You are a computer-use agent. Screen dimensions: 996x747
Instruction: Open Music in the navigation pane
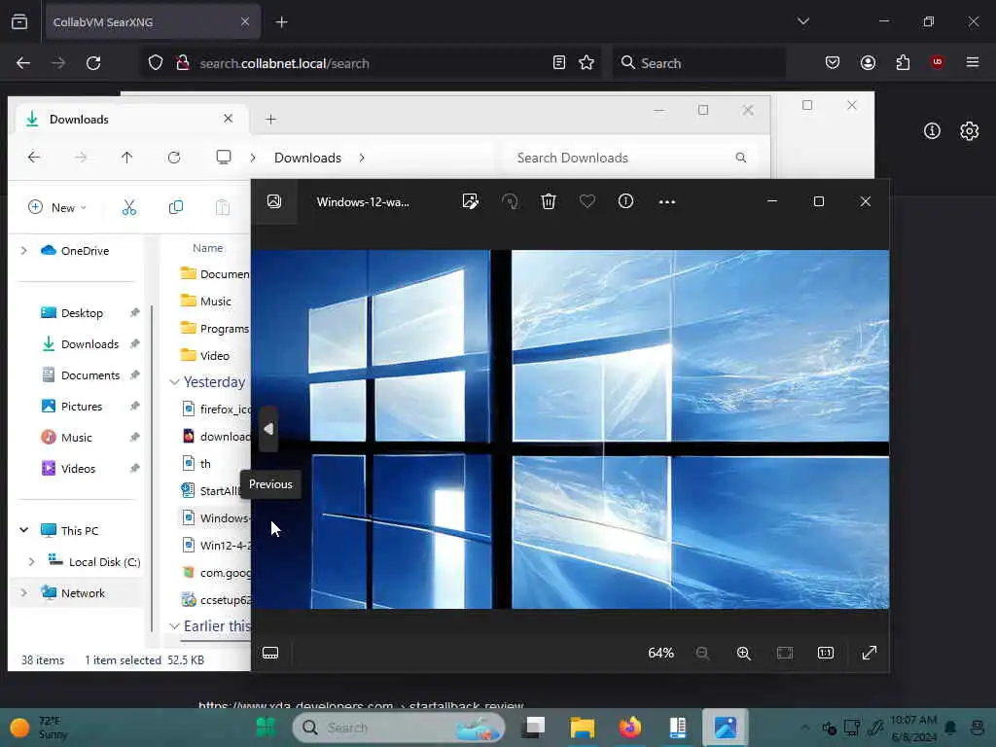pyautogui.click(x=76, y=437)
